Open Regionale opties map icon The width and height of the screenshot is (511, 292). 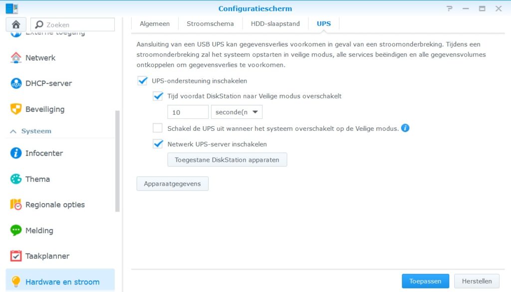tap(16, 205)
